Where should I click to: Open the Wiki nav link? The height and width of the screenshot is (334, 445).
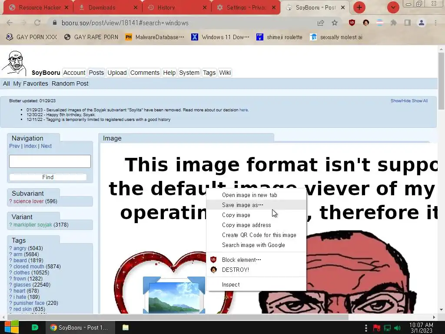click(225, 73)
